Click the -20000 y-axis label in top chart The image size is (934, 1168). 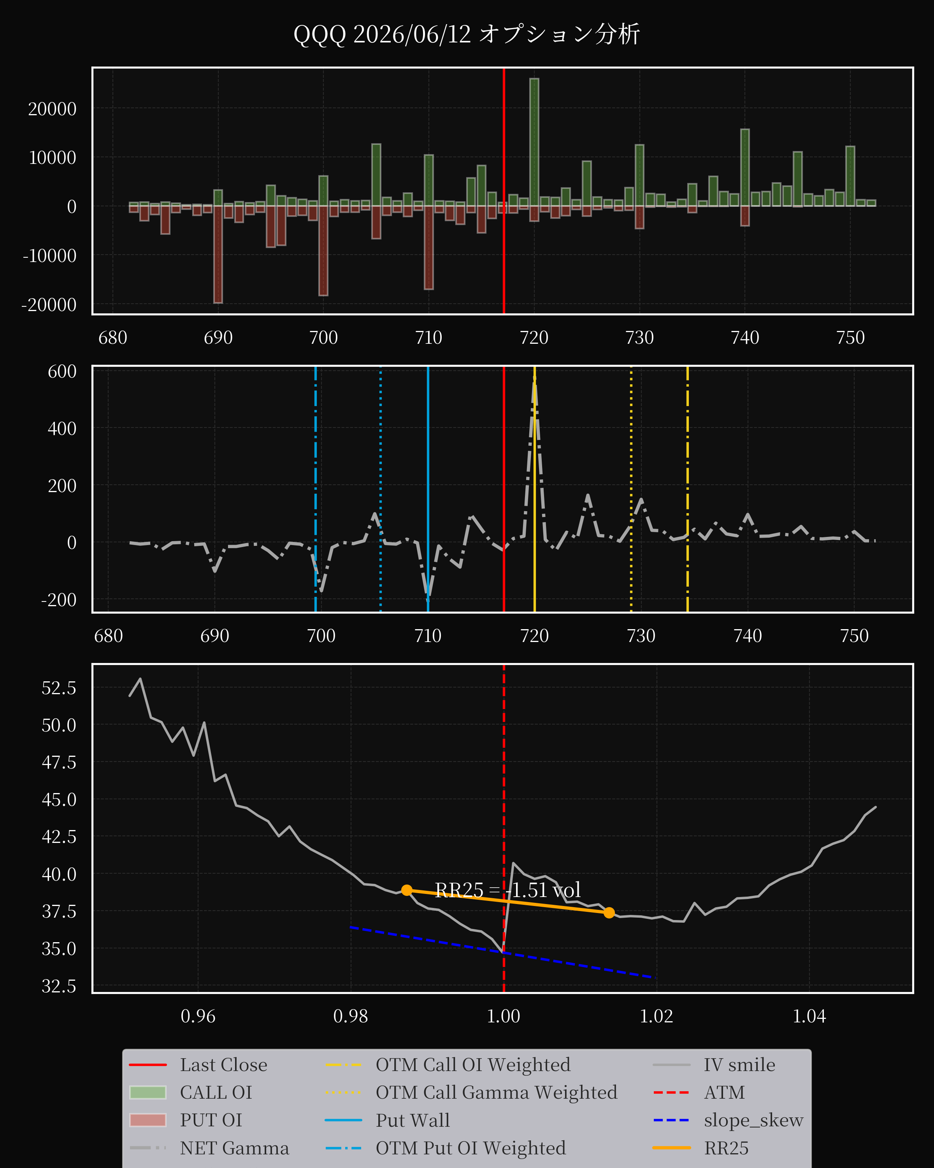(x=49, y=305)
